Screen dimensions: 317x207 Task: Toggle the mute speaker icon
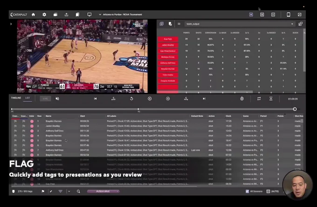(57, 99)
